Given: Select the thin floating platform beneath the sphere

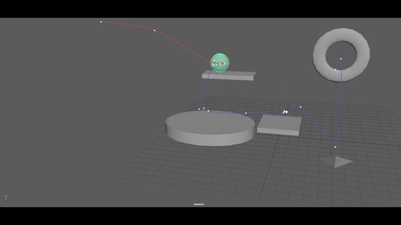Looking at the screenshot, I should (229, 76).
